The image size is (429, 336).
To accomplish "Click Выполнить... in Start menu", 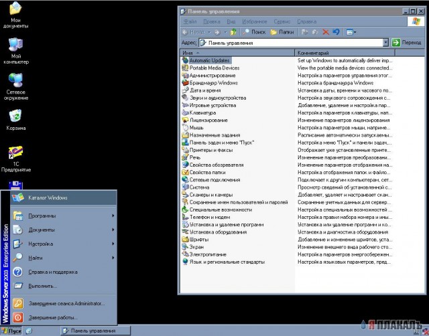I will click(64, 286).
